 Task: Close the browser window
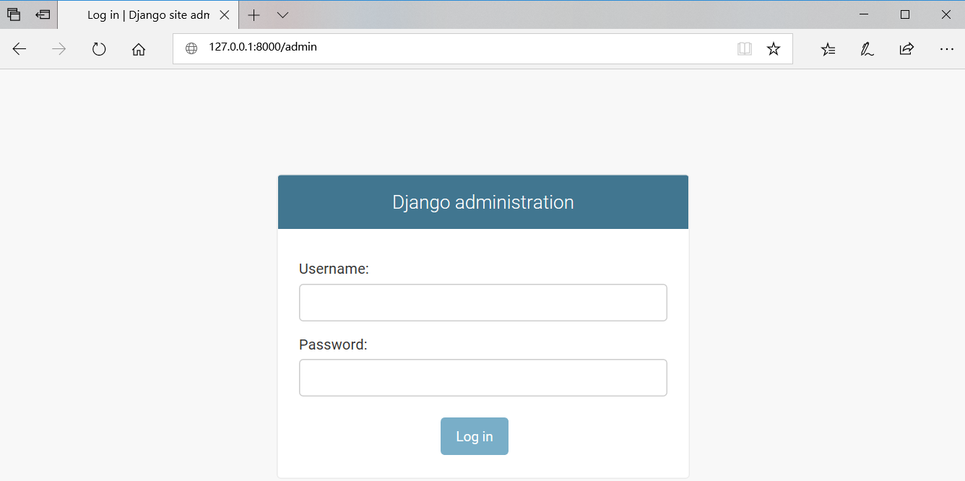click(945, 14)
